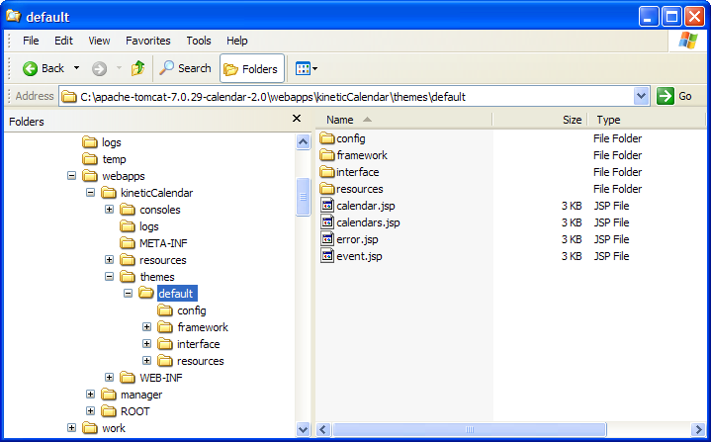Select the config folder icon in file list
This screenshot has height=442, width=711.
point(327,138)
